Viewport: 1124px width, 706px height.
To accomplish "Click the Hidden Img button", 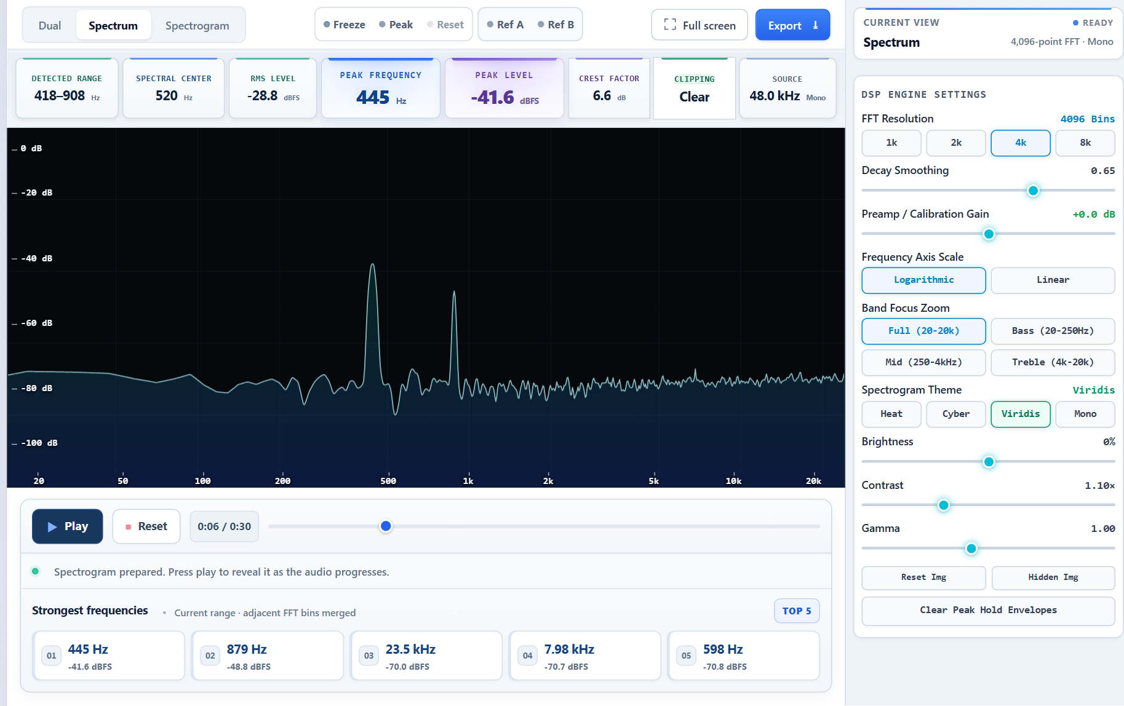I will click(1053, 577).
